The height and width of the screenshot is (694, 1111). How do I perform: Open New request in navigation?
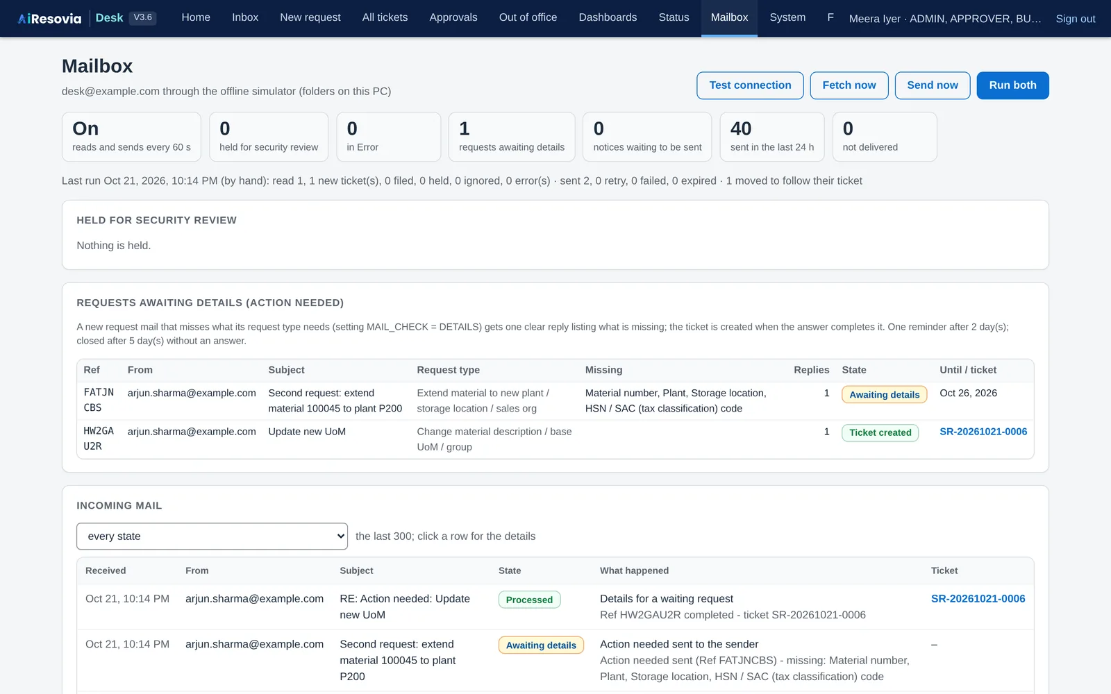[x=310, y=17]
